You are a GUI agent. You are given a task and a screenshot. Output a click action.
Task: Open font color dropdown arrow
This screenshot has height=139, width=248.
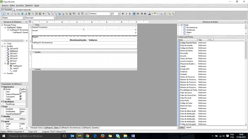[x=152, y=14]
